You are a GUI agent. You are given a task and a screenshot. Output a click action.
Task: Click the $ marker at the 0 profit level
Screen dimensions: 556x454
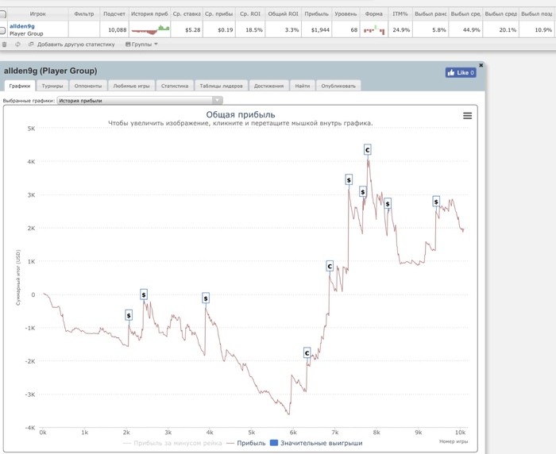tap(144, 294)
